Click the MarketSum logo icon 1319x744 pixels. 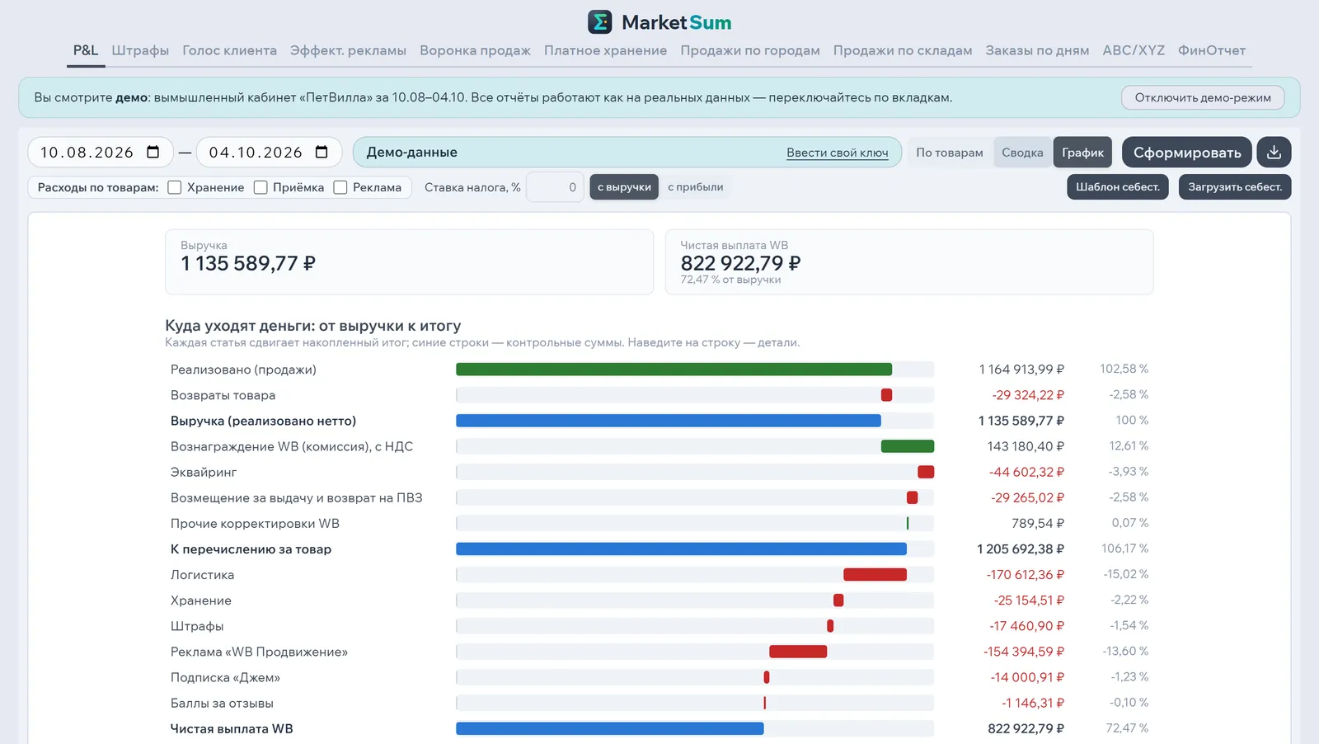(599, 22)
